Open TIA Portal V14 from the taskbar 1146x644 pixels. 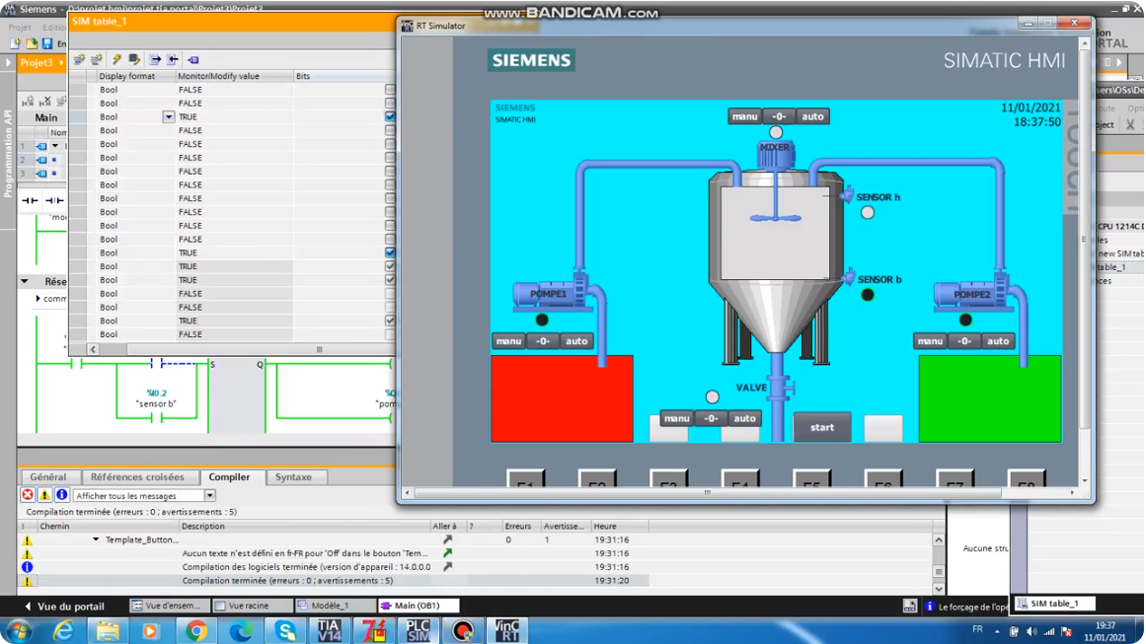[329, 629]
